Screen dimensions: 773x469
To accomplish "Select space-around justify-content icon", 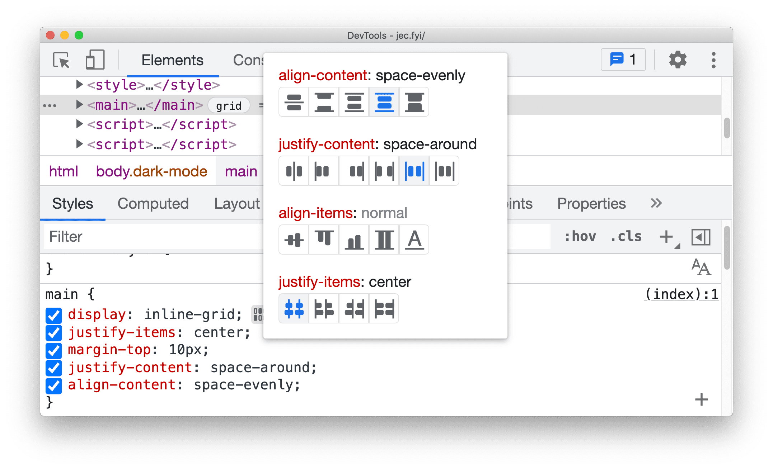I will click(414, 170).
